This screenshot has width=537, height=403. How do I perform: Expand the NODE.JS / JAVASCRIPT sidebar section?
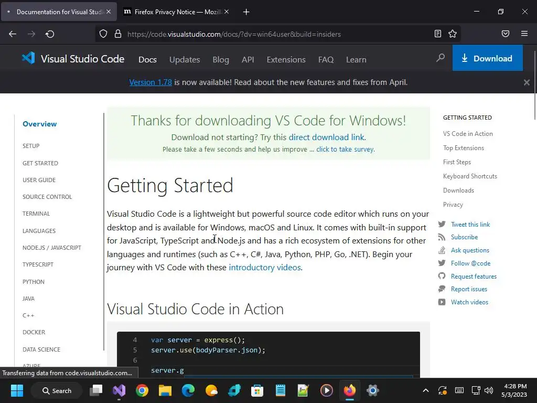pyautogui.click(x=52, y=248)
